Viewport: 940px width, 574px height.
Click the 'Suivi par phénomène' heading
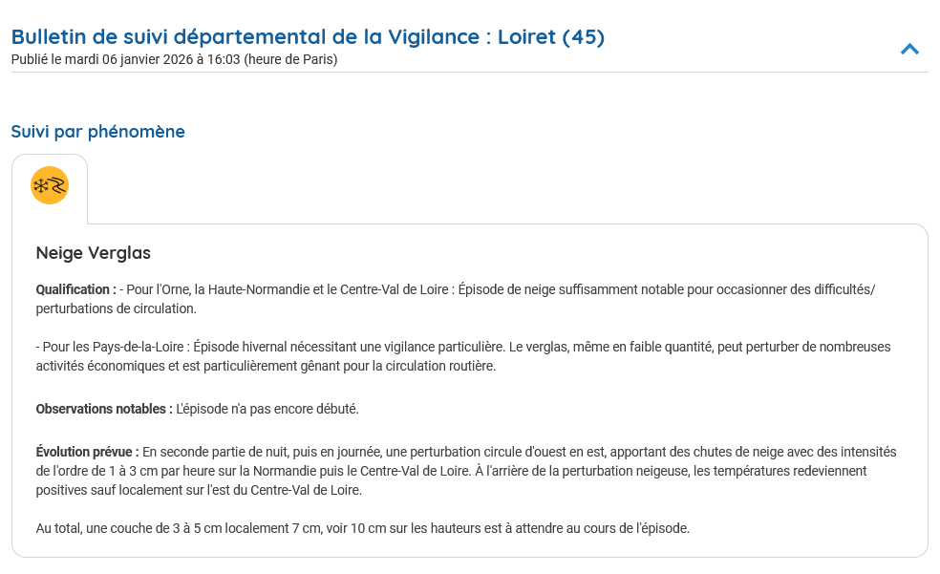pos(97,132)
